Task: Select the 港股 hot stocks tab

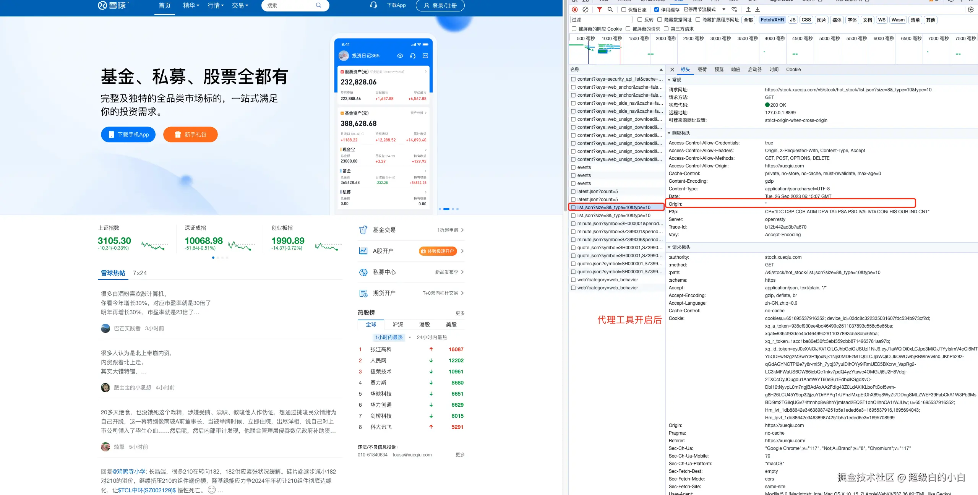Action: 424,325
